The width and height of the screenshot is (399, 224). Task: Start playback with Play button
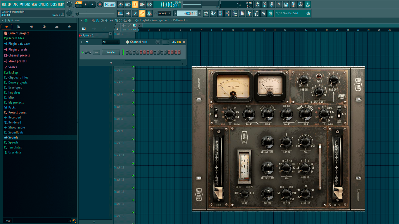tap(86, 4)
